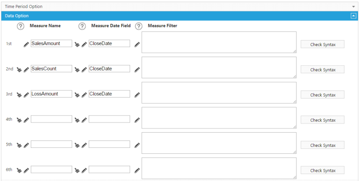Screen dimensions: 360x181
Task: Check Syntax for the 4th measure filter
Action: [x=323, y=120]
